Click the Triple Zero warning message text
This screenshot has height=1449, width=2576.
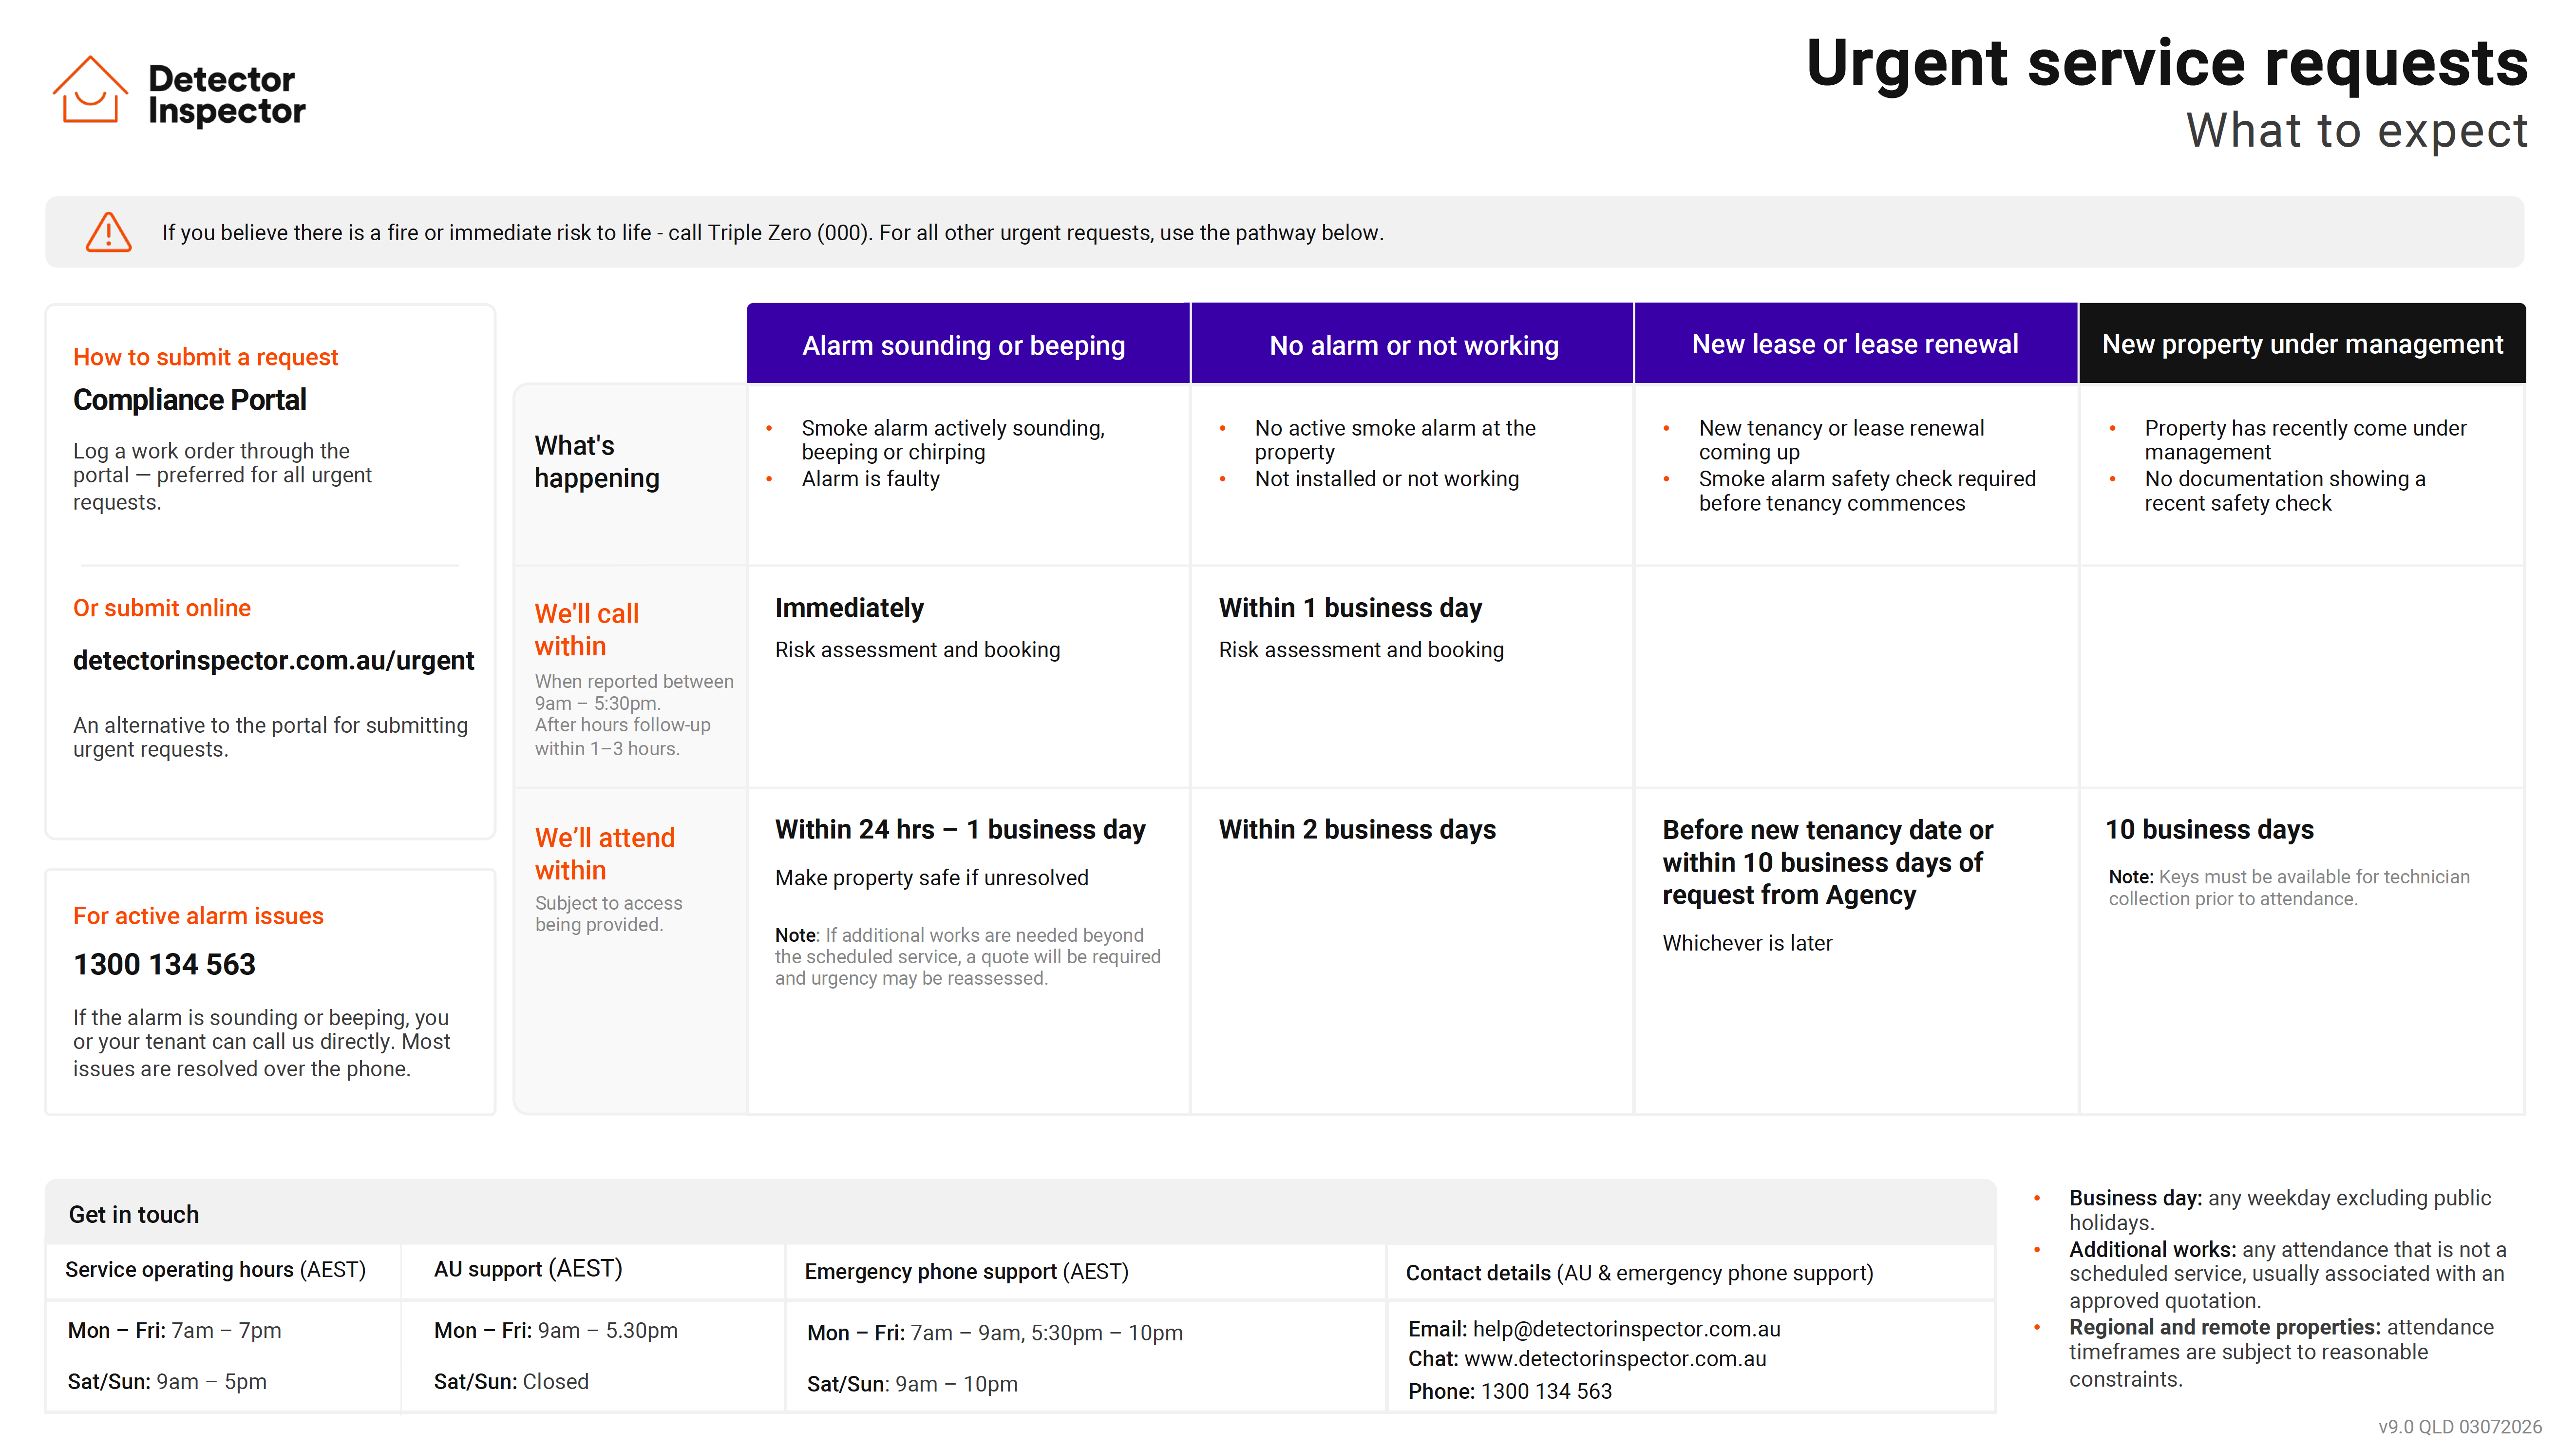click(773, 233)
